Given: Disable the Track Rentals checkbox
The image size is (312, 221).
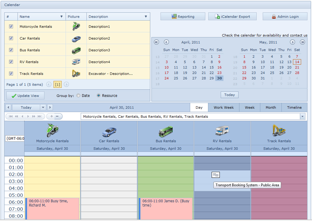Looking at the screenshot, I should pyautogui.click(x=11, y=73).
